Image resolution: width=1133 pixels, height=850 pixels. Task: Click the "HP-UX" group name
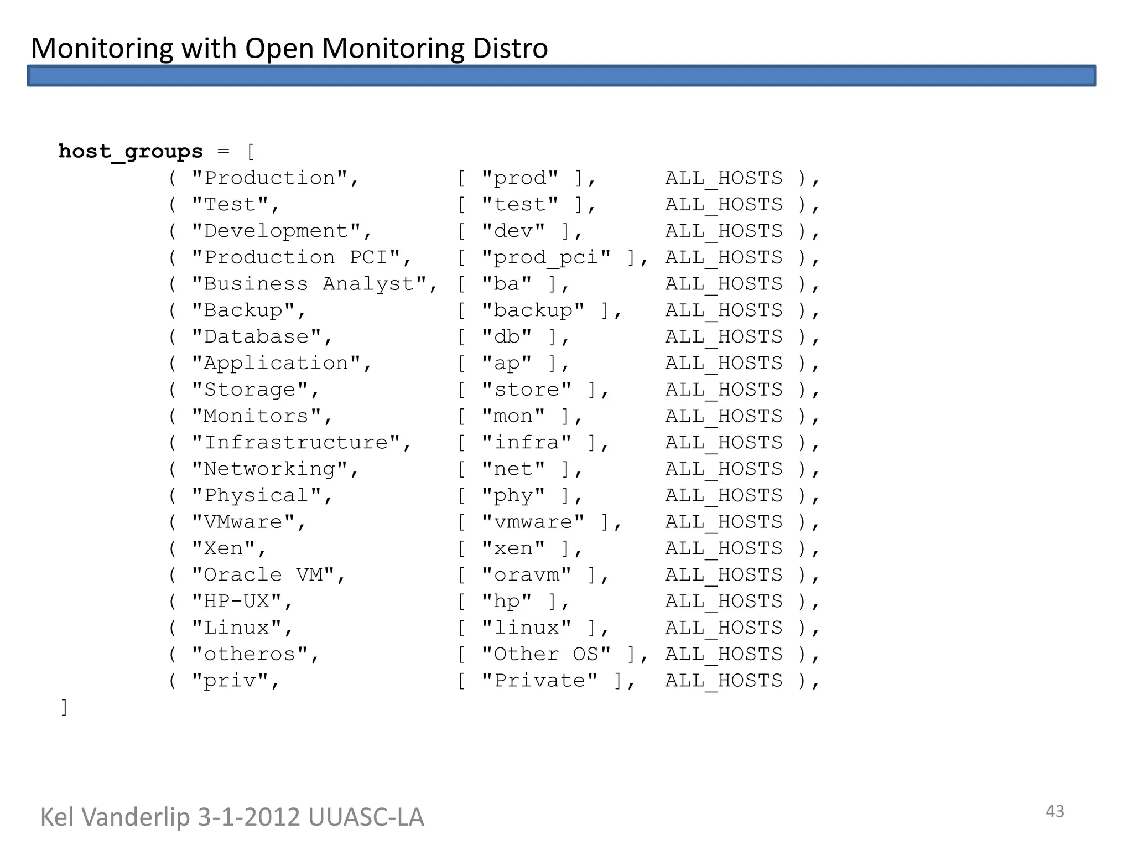(237, 602)
